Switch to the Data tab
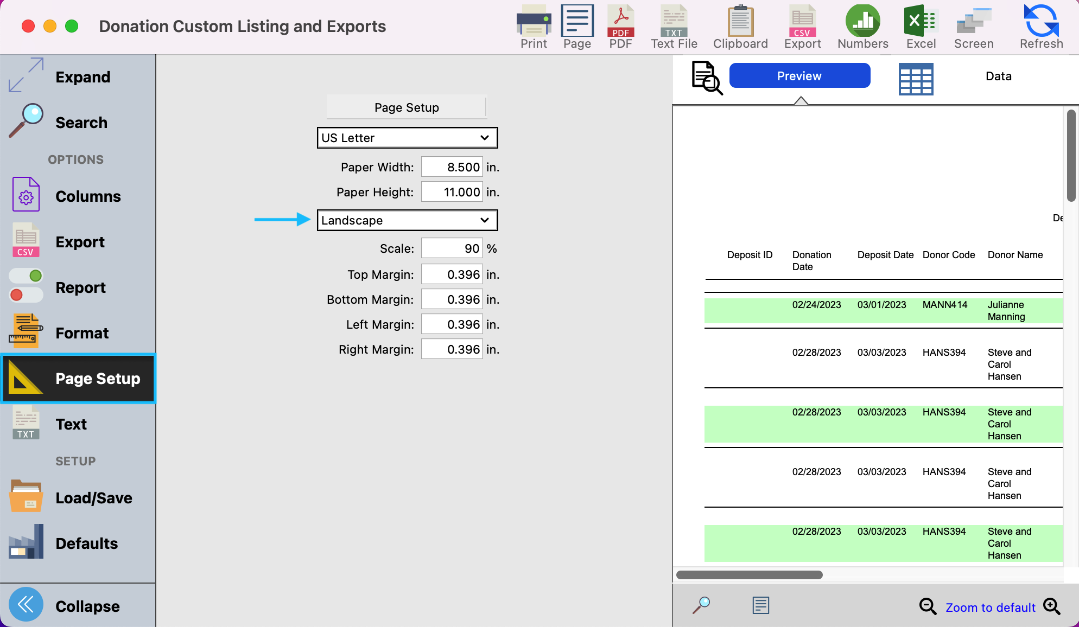The image size is (1079, 627). point(998,76)
